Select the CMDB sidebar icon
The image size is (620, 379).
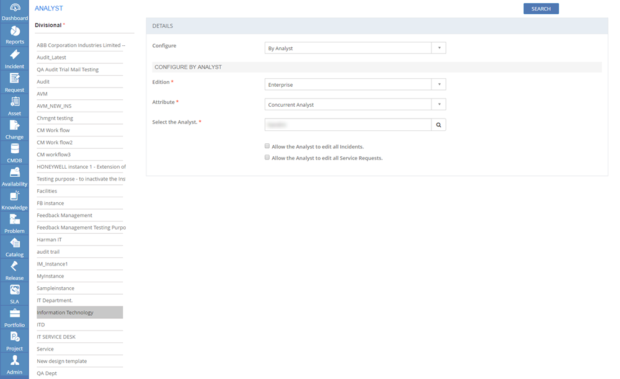[x=14, y=150]
